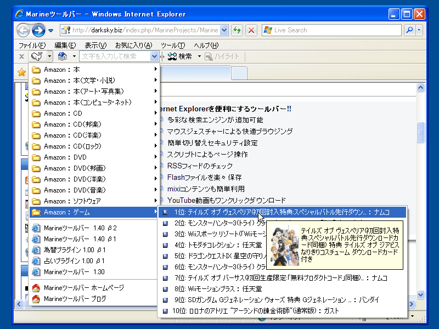Click the vertical scrollbar thumb
Viewport: 439px width, 329px height.
[420, 133]
